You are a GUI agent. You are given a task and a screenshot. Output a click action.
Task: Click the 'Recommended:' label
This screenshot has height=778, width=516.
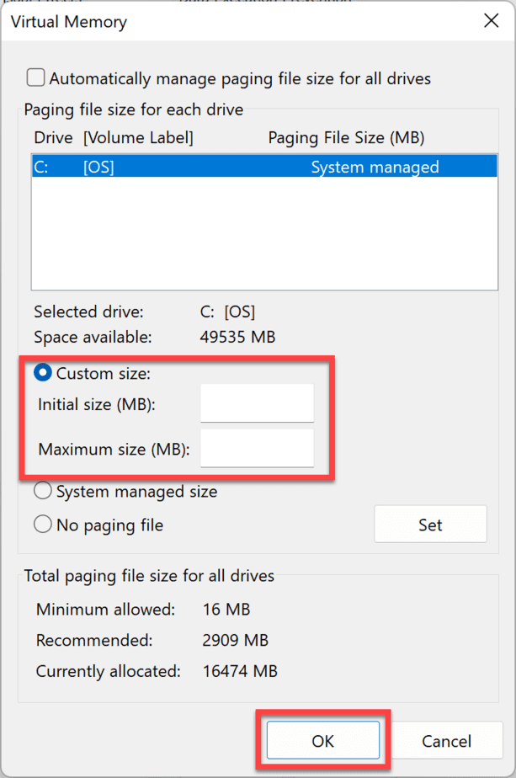coord(94,640)
